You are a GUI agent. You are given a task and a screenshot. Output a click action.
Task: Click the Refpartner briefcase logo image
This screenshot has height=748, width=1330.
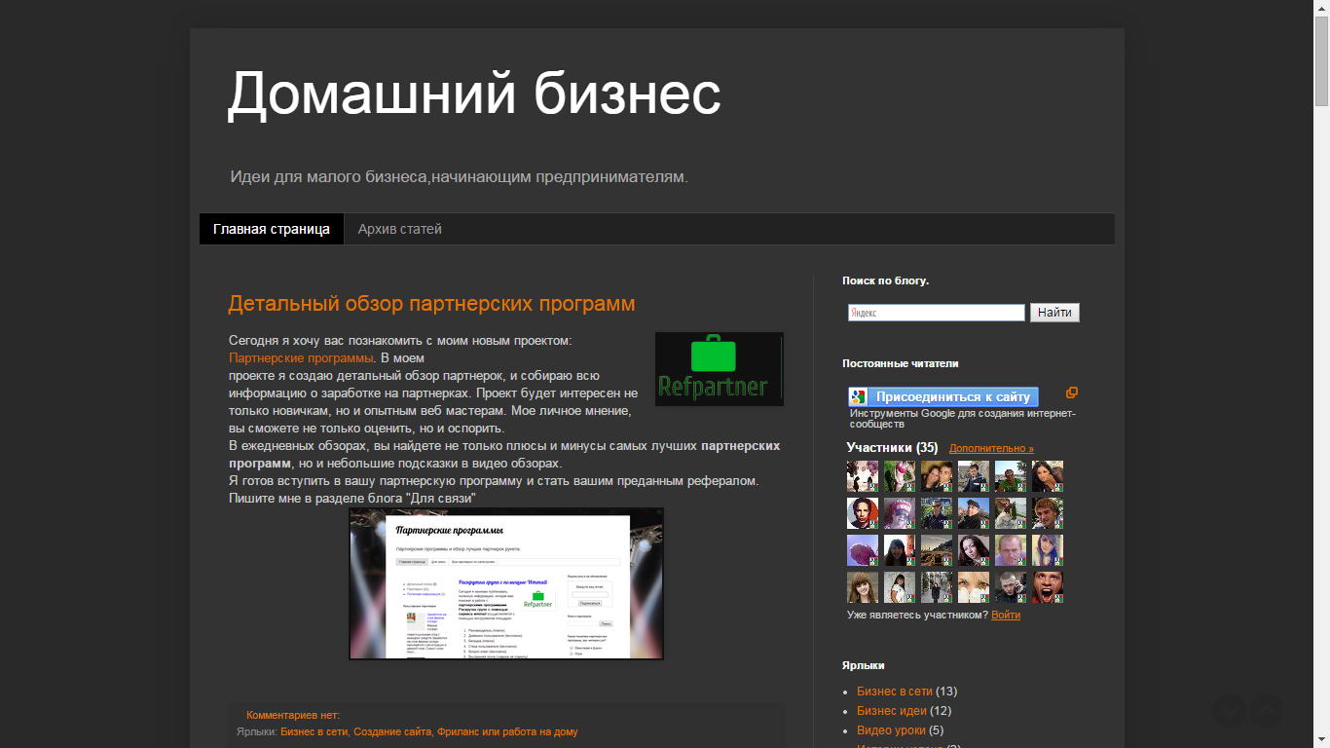(719, 368)
